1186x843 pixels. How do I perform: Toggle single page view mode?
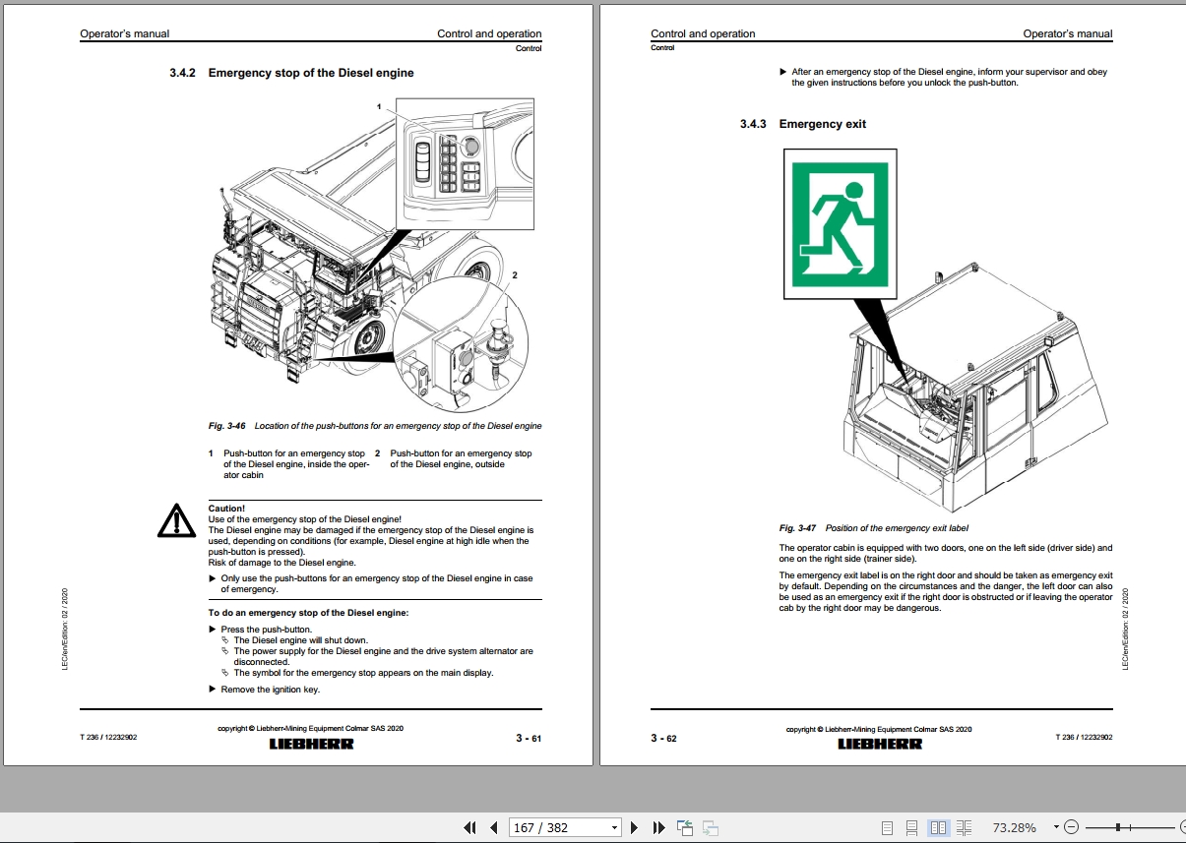pos(888,827)
